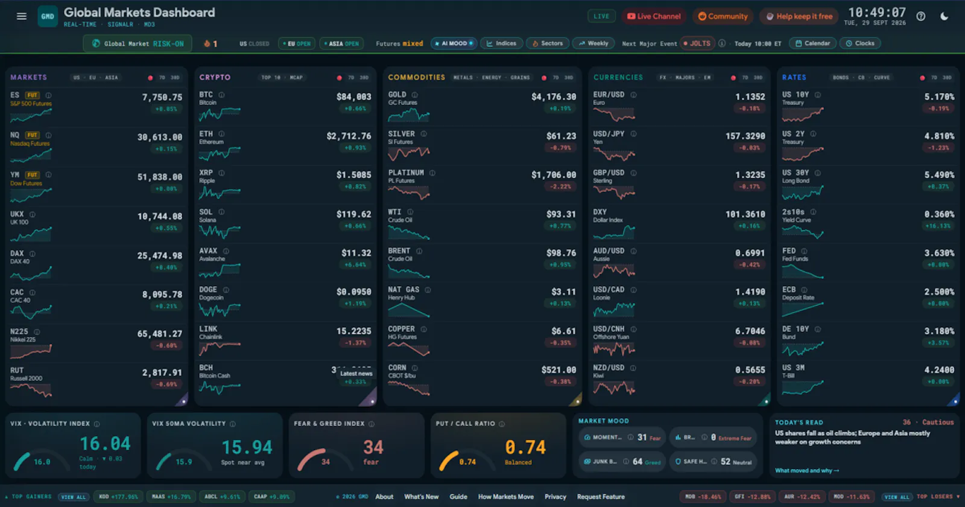Viewport: 965px width, 507px height.
Task: Open the Sectors view
Action: [x=548, y=43]
